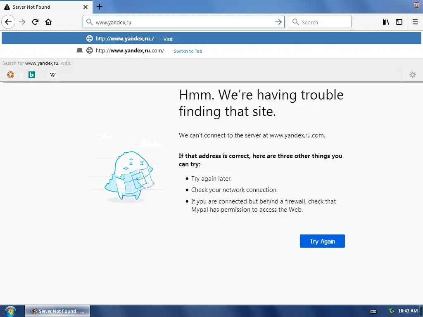This screenshot has height=317, width=423.
Task: Search with Wikipedia engine icon
Action: pos(53,75)
